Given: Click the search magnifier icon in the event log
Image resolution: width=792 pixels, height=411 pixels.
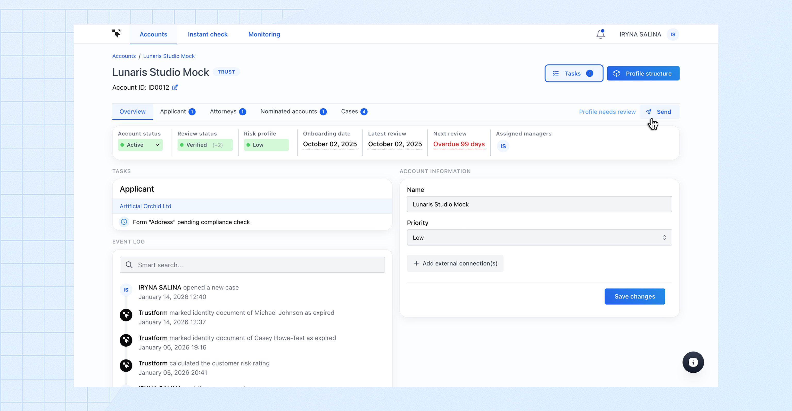Looking at the screenshot, I should (129, 265).
